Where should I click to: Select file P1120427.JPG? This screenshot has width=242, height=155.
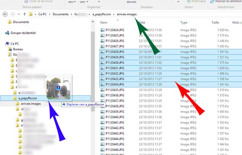tap(115, 46)
